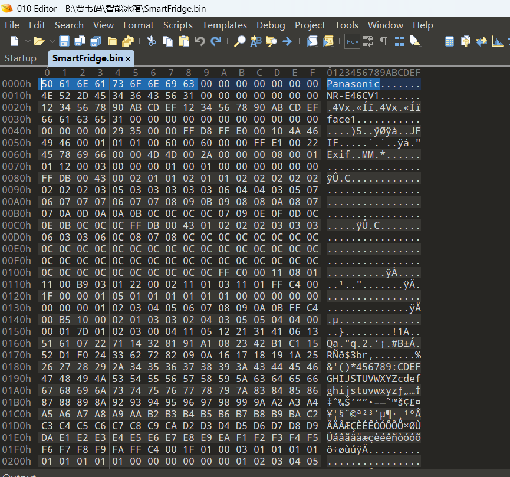Open the File menu

click(12, 25)
